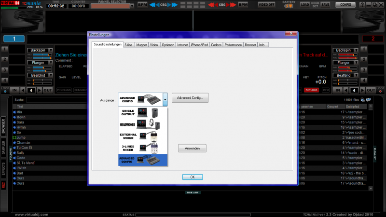Click the LOAD deck set button
Image resolution: width=386 pixels, height=217 pixels.
[x=305, y=5]
